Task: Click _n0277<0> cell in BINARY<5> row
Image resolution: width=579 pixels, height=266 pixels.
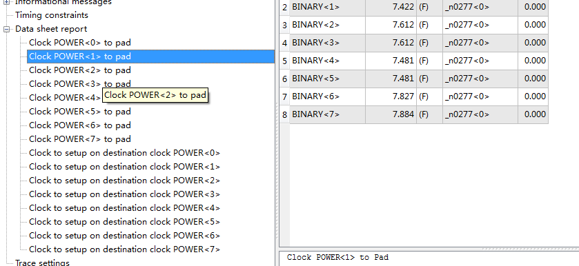Action: tap(480, 79)
